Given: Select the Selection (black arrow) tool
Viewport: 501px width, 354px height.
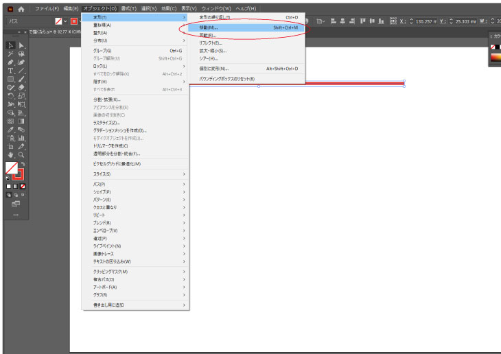Looking at the screenshot, I should (10, 45).
